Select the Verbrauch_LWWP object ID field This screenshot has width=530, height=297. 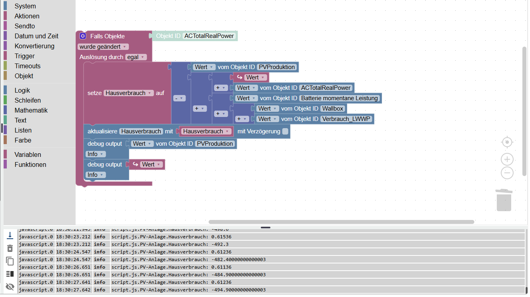(346, 119)
